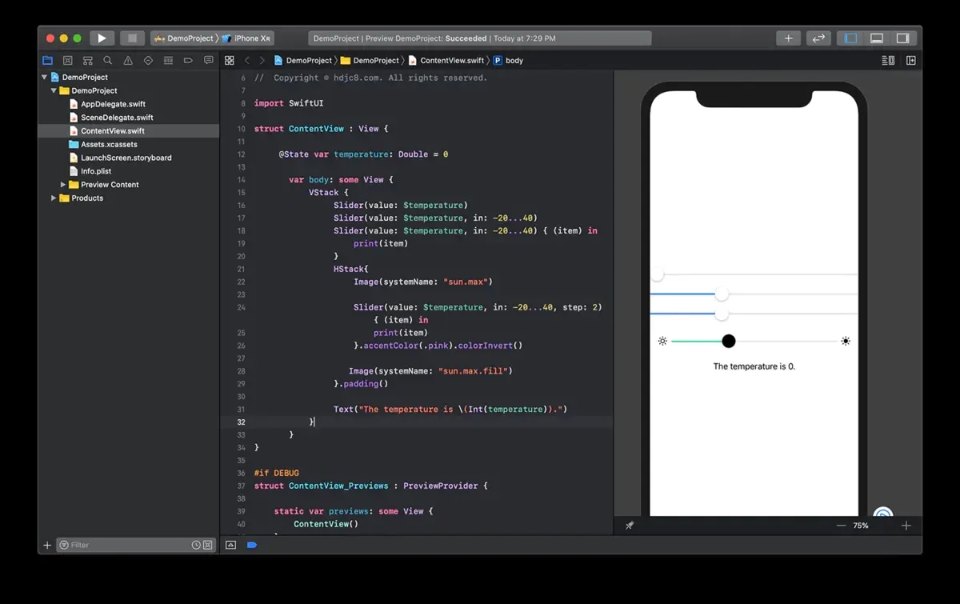Click the top slider thumb in preview
Viewport: 960px width, 604px height.
(657, 274)
